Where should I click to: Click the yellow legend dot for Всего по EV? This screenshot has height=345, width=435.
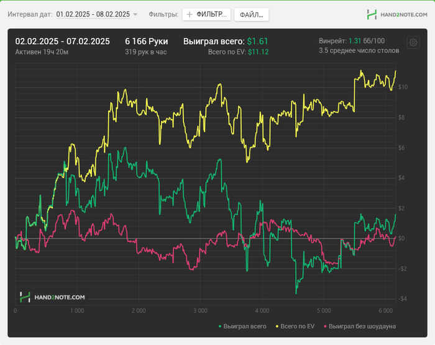pos(277,326)
